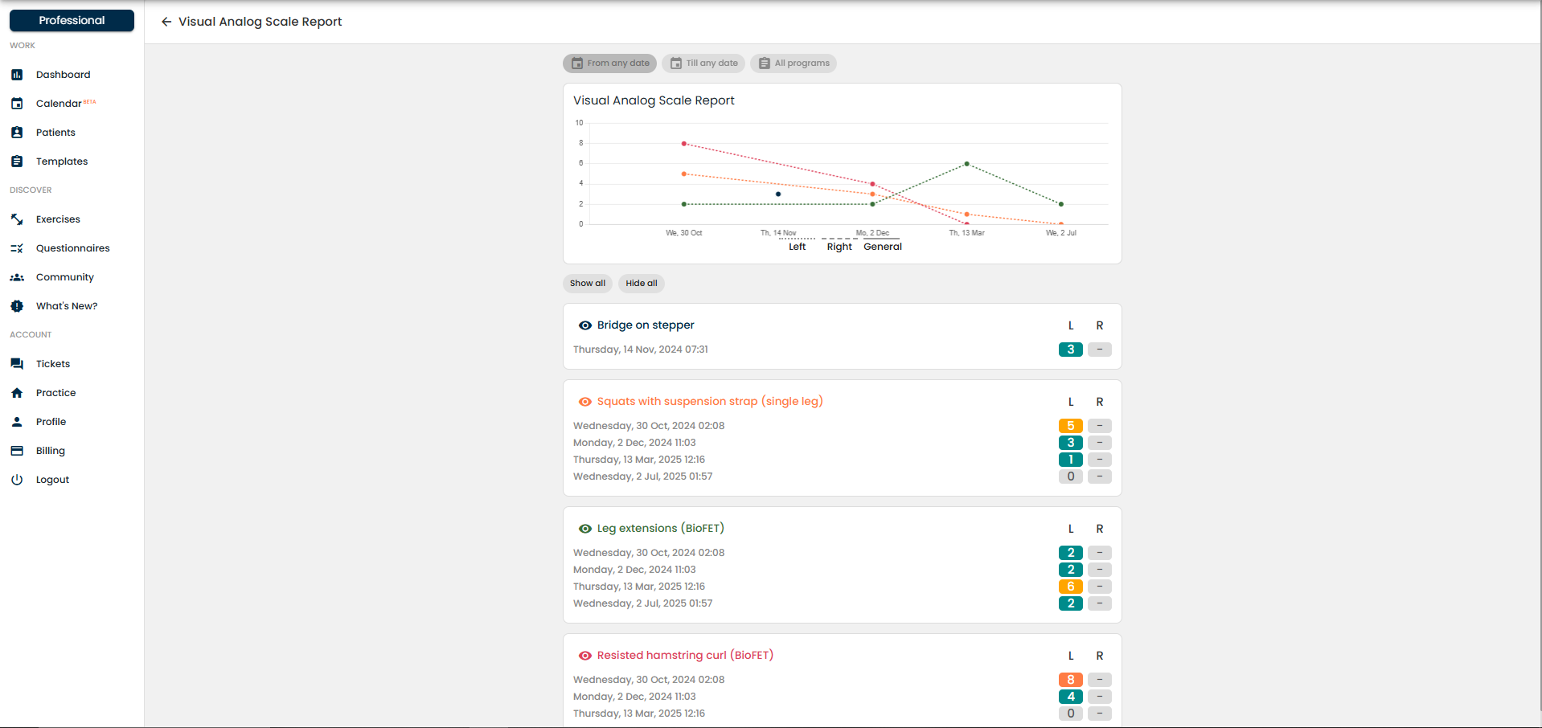Click the Questionnaires icon
The image size is (1542, 728).
tap(17, 248)
